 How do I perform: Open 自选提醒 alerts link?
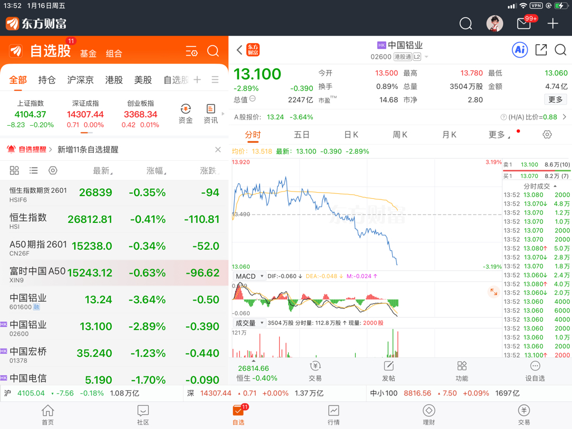tap(30, 150)
